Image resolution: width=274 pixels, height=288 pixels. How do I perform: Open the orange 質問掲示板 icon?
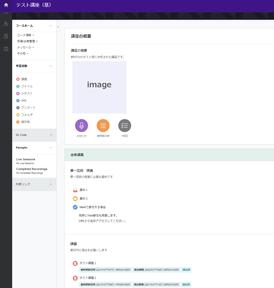pyautogui.click(x=103, y=125)
